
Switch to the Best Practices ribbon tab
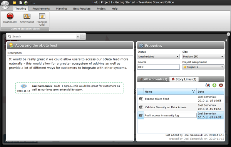tap(82, 8)
